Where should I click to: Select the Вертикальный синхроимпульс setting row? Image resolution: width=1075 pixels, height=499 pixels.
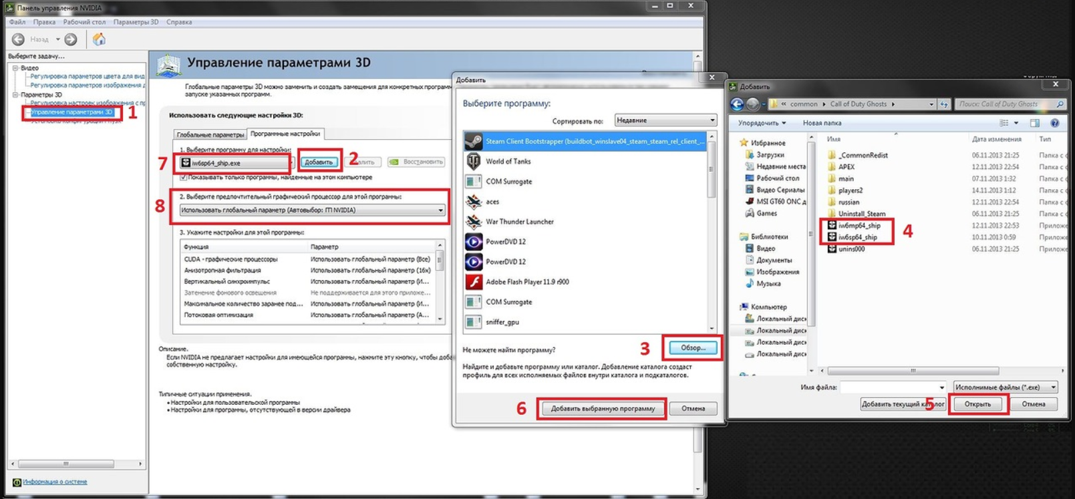pyautogui.click(x=307, y=281)
